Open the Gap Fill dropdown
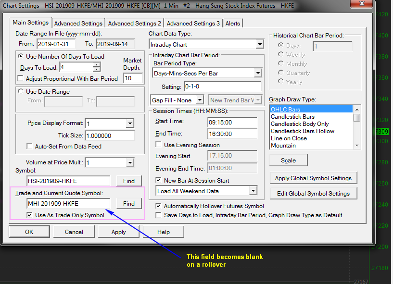Viewport: 393px width, 284px height. click(200, 100)
